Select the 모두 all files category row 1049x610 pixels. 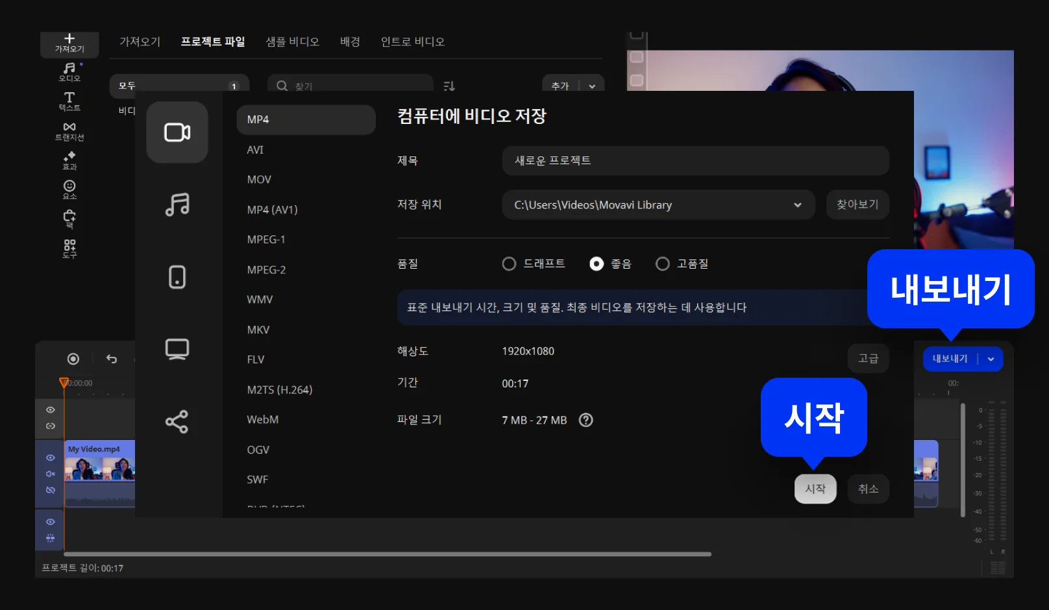(179, 85)
